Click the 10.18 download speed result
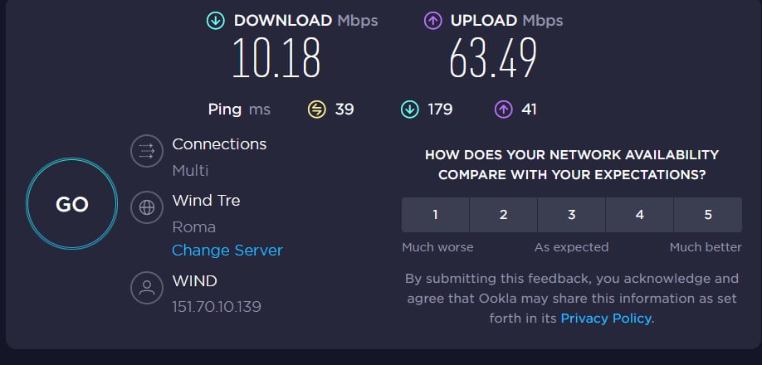This screenshot has width=762, height=365. 276,58
